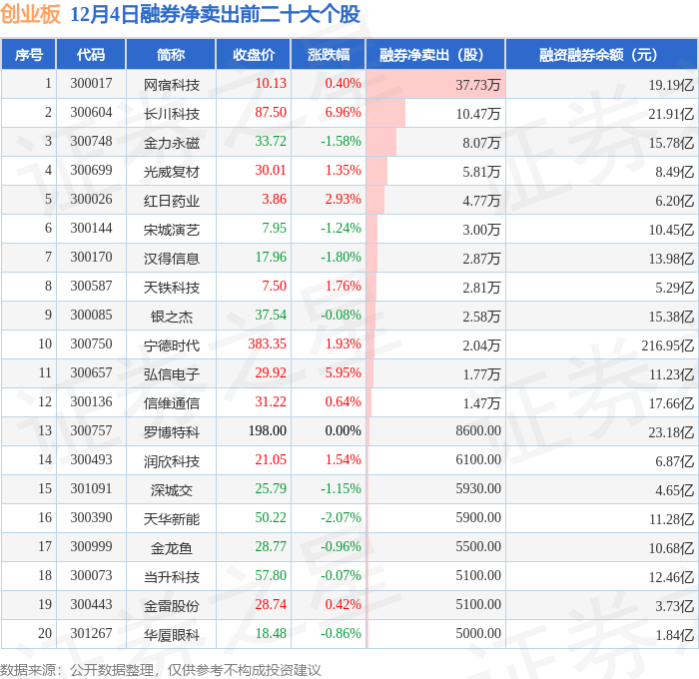This screenshot has height=679, width=699.
Task: Select stock name 宁德时代
Action: pyautogui.click(x=171, y=345)
